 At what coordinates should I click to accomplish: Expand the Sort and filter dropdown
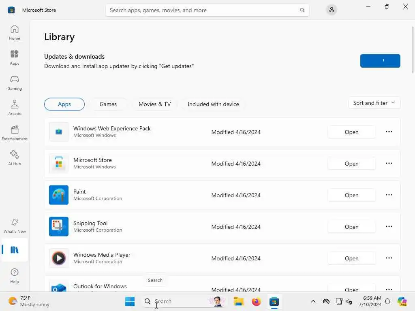click(374, 103)
